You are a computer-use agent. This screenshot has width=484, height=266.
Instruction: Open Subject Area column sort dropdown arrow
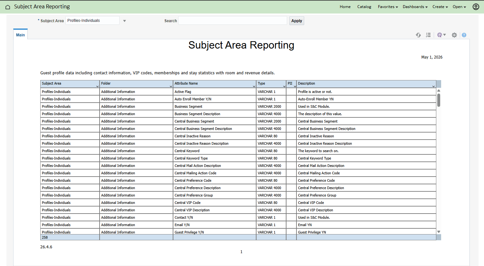pos(97,86)
